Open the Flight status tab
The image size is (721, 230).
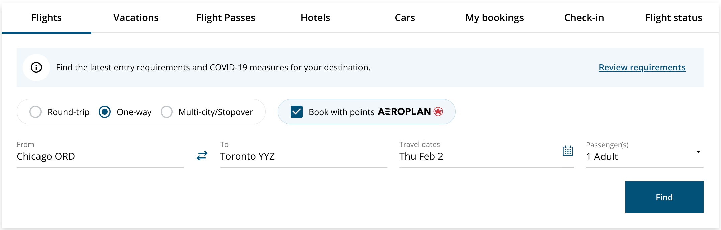pyautogui.click(x=673, y=18)
